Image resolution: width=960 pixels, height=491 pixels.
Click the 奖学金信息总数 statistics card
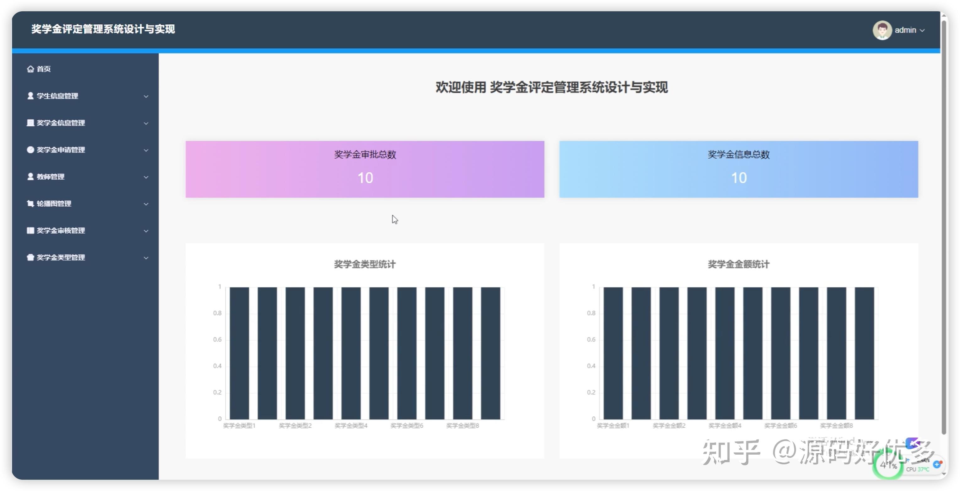point(739,169)
